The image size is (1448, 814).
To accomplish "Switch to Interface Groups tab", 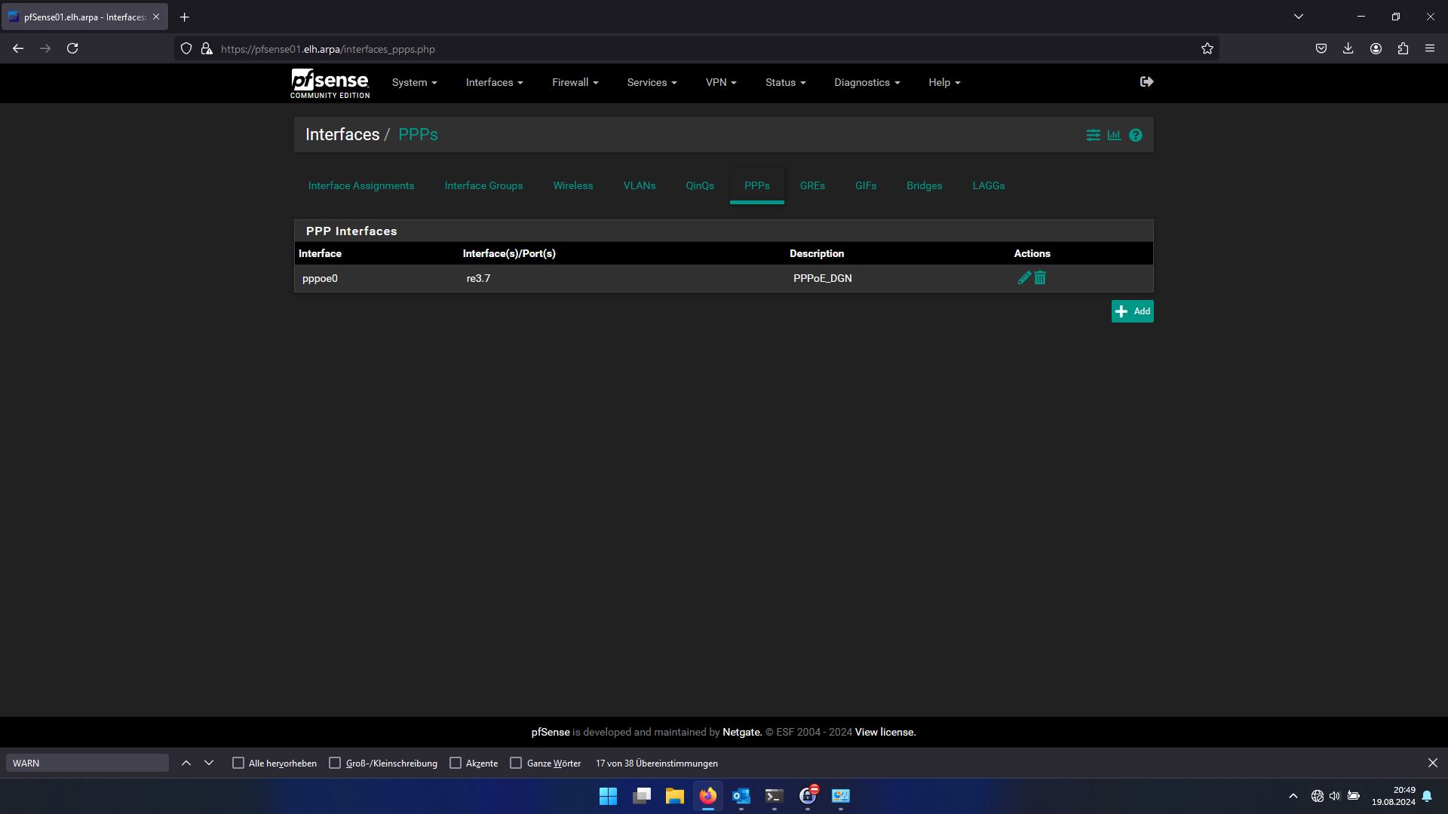I will [483, 186].
